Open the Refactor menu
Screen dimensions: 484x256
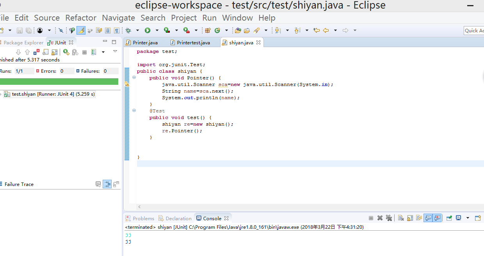coord(81,18)
